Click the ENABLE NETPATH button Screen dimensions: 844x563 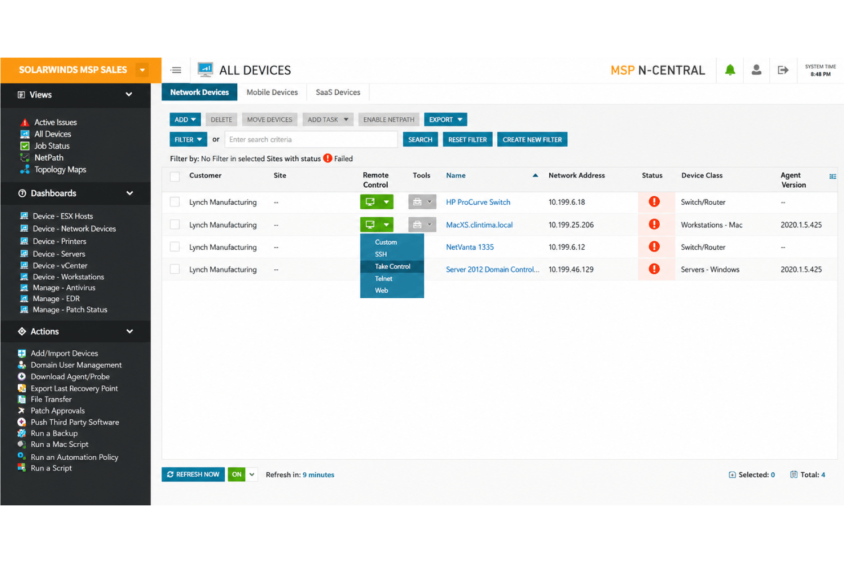(389, 119)
